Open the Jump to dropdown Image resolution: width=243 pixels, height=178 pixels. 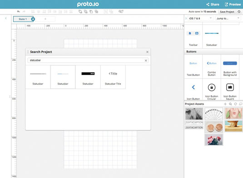(x=228, y=19)
